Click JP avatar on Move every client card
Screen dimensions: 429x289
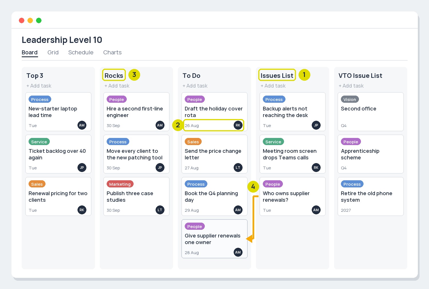(x=160, y=167)
